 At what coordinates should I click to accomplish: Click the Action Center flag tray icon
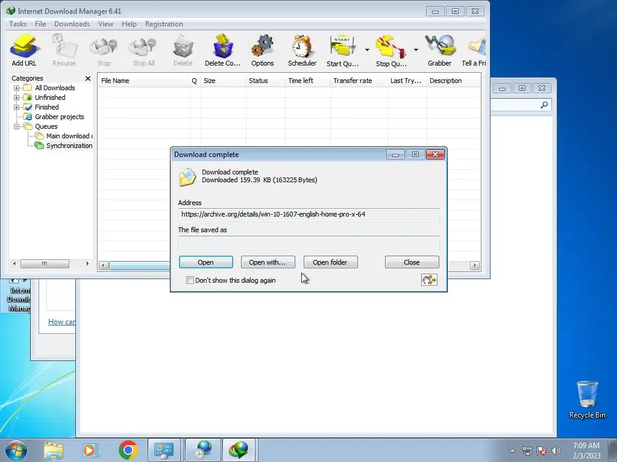coord(542,451)
